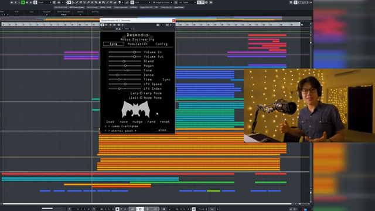375x211 pixels.
Task: Select next preset beside eternal glock
Action: tap(109, 131)
